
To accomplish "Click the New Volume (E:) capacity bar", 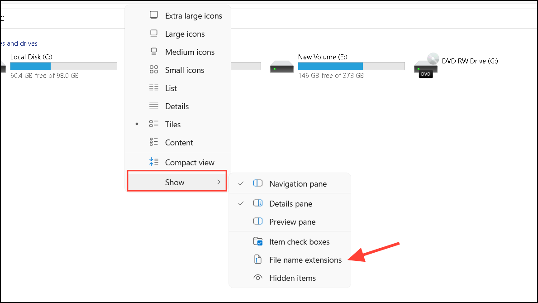I will (x=351, y=66).
